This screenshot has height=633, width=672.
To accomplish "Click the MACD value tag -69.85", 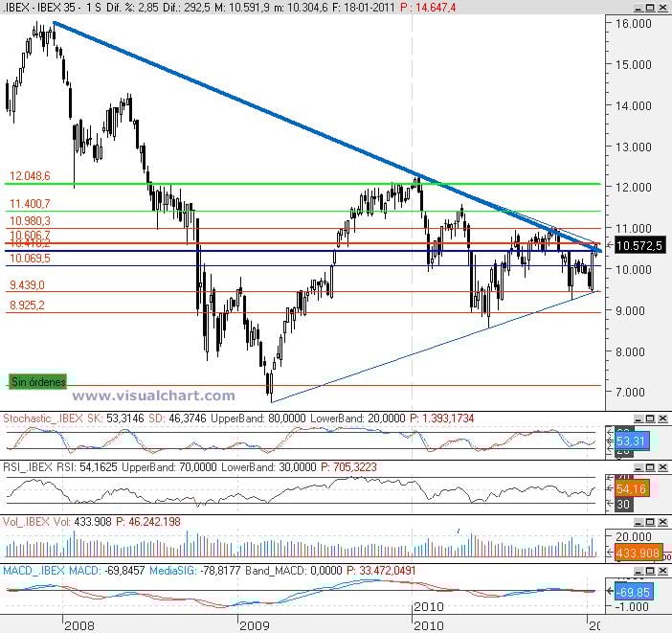I will 634,592.
